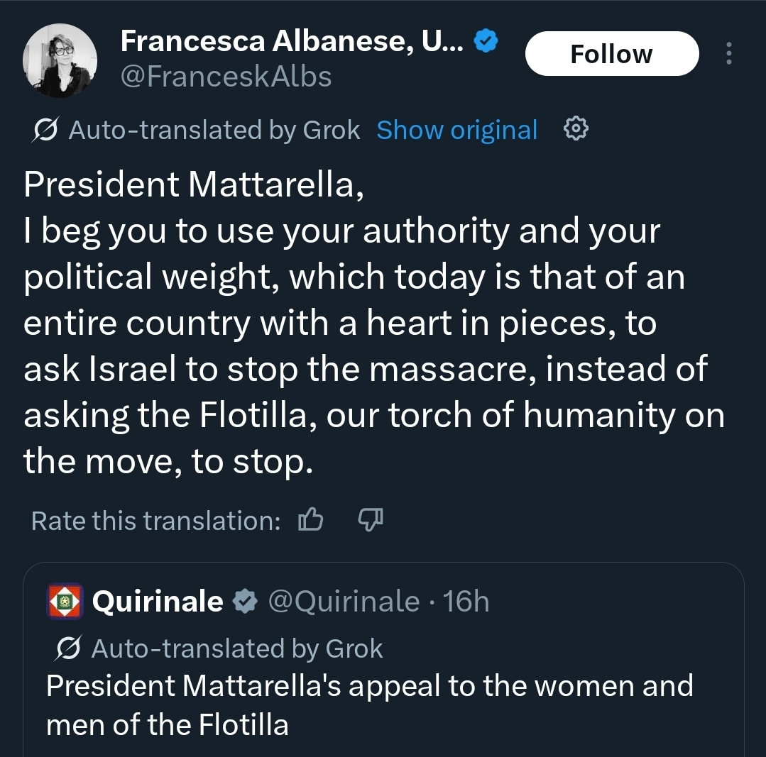
Task: Open translation settings gear icon
Action: pyautogui.click(x=576, y=129)
